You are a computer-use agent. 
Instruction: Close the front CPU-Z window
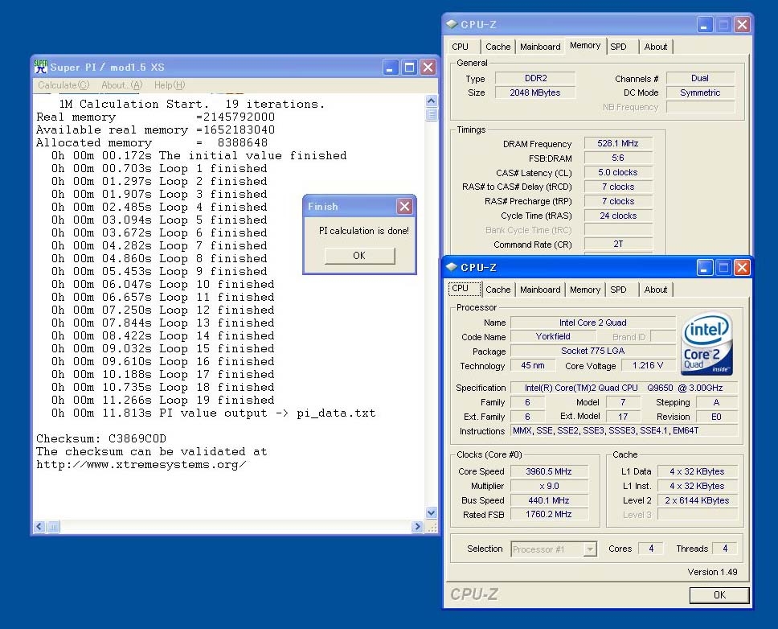[742, 268]
